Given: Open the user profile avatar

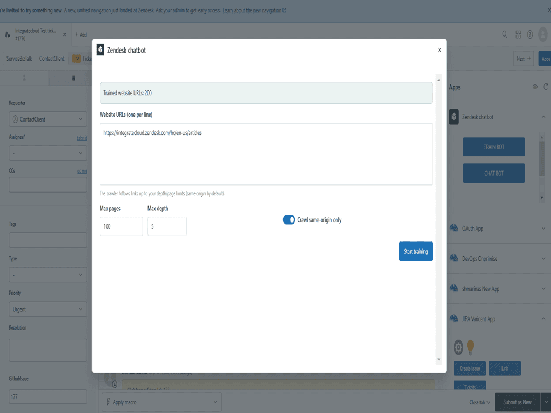Looking at the screenshot, I should [x=543, y=34].
